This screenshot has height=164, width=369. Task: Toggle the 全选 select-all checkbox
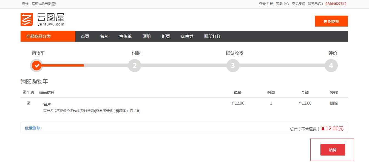(24, 92)
